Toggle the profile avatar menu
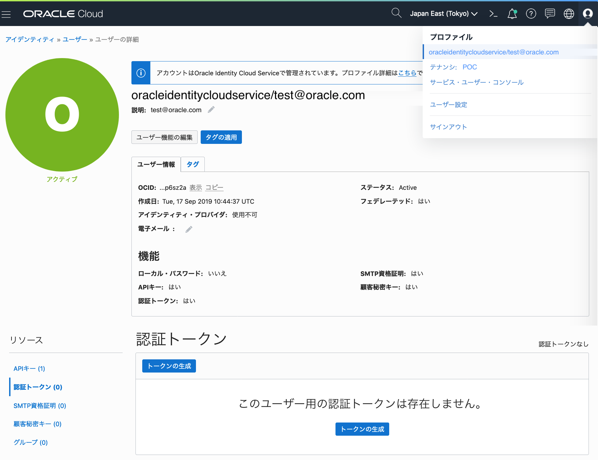 pyautogui.click(x=588, y=14)
